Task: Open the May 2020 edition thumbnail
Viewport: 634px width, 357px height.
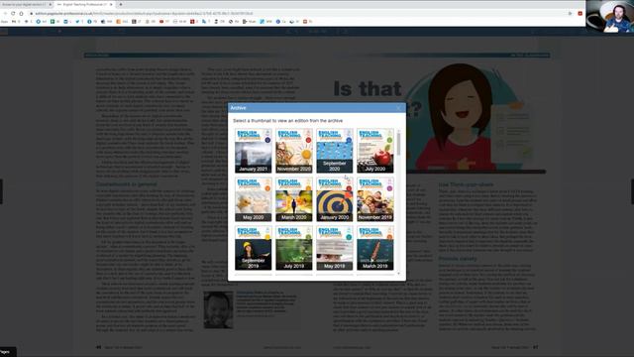Action: [x=254, y=199]
